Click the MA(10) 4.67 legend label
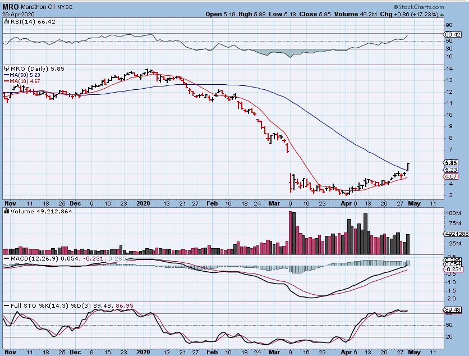The height and width of the screenshot is (356, 469). point(25,81)
